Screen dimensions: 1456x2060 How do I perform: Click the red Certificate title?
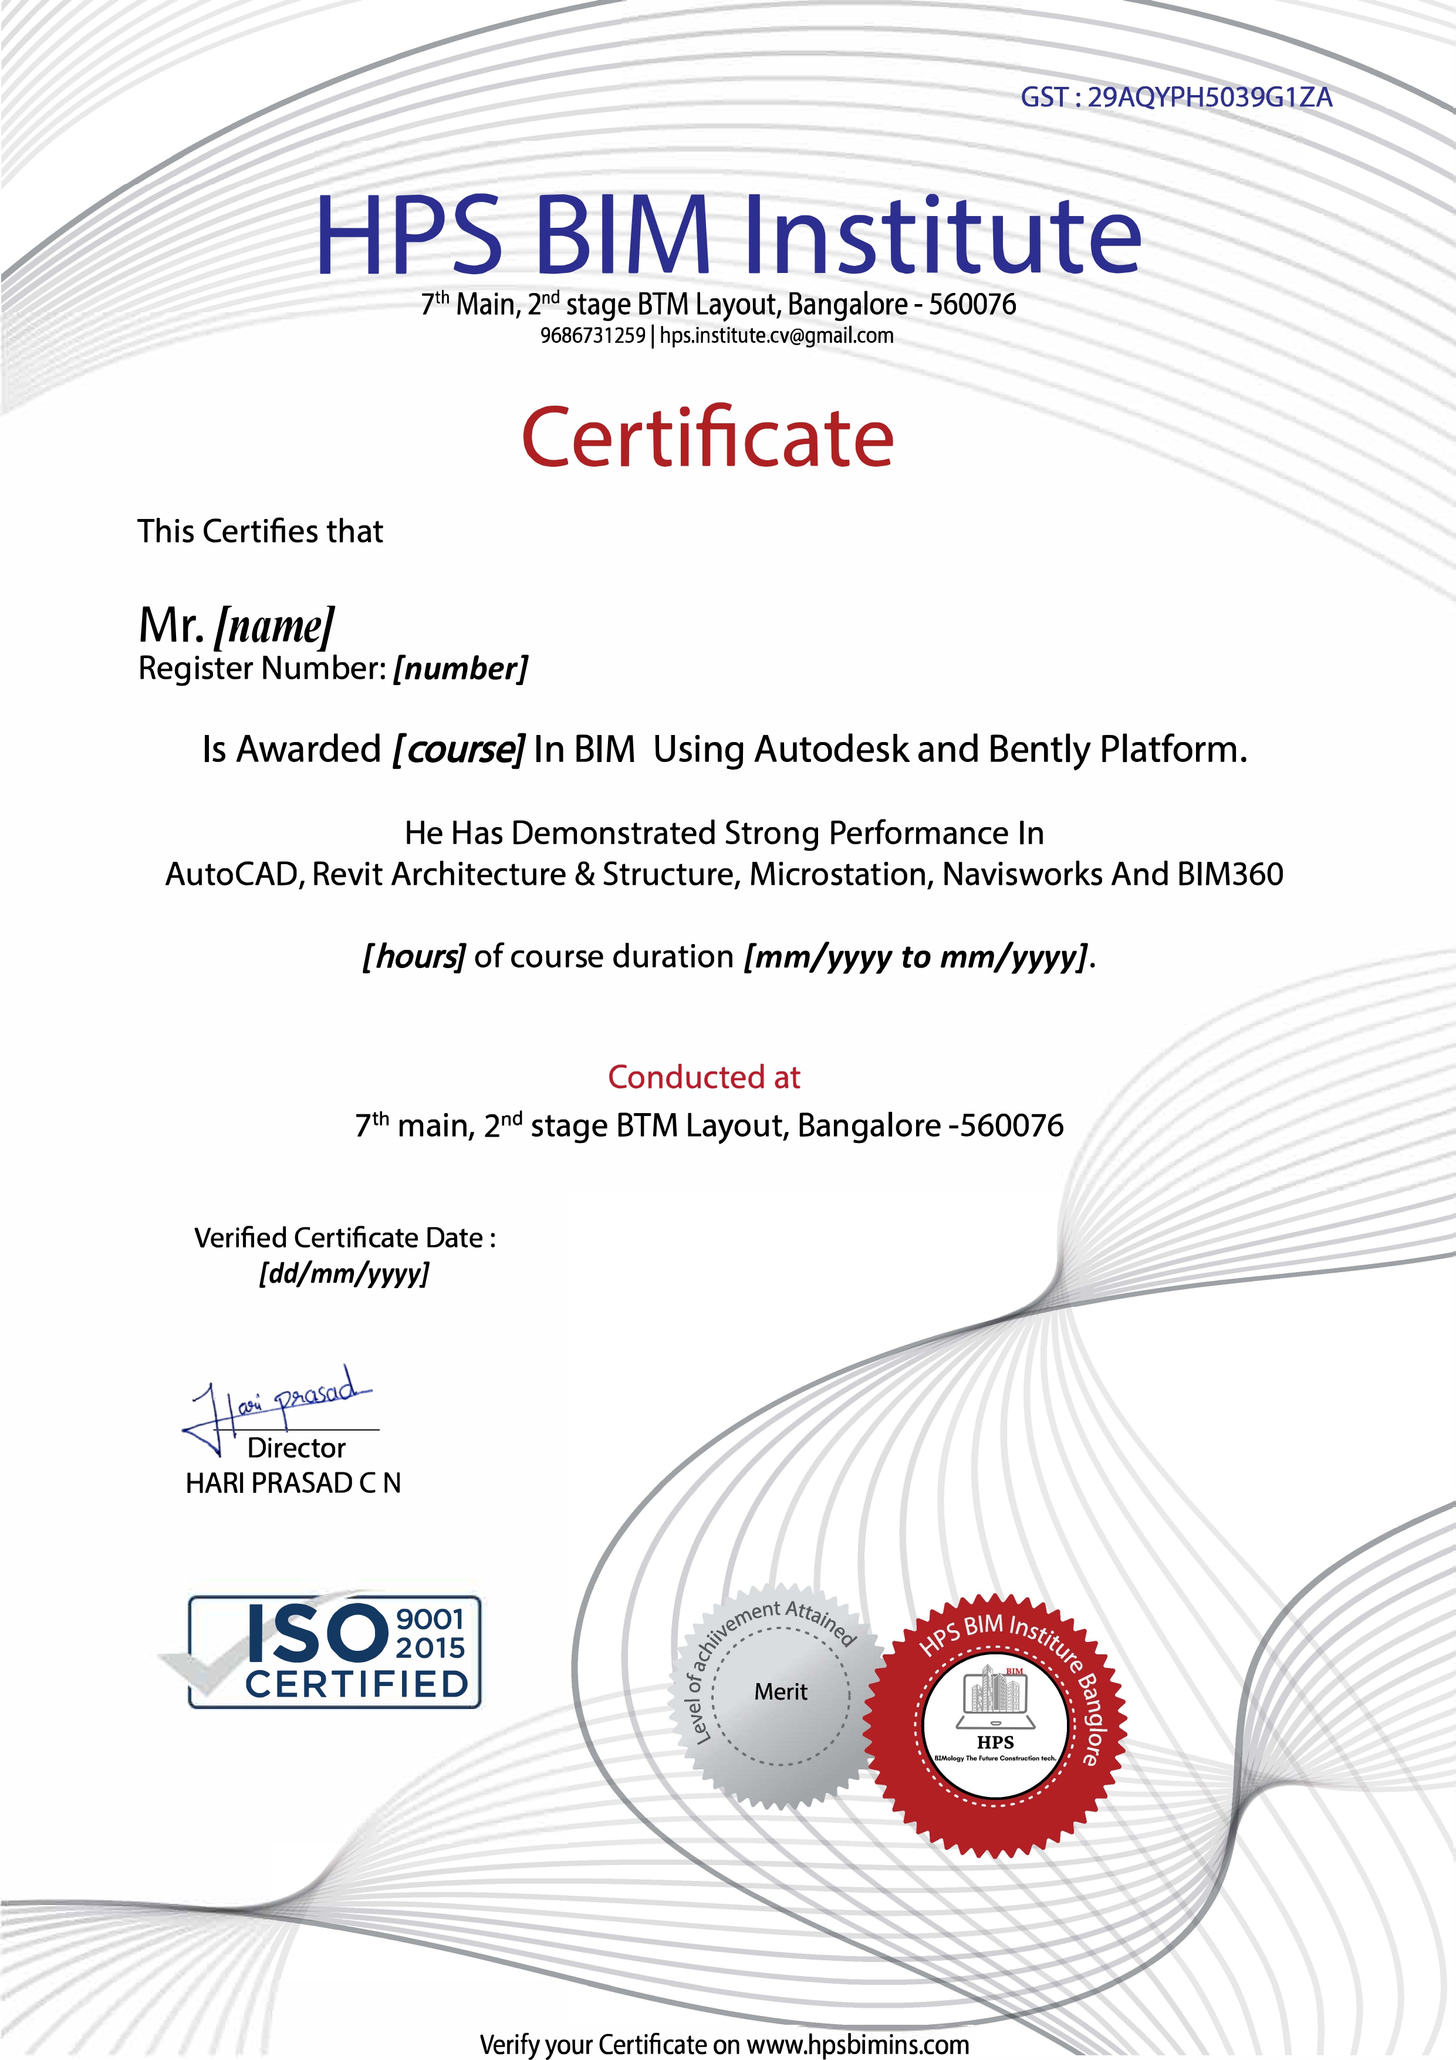(x=708, y=437)
